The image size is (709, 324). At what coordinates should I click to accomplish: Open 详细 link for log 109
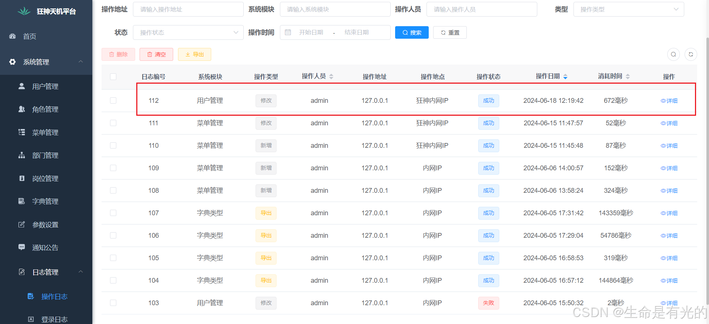pyautogui.click(x=669, y=168)
